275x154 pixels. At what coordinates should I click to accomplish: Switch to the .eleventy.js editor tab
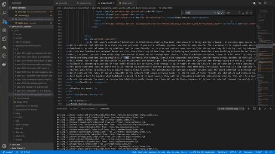(85, 3)
